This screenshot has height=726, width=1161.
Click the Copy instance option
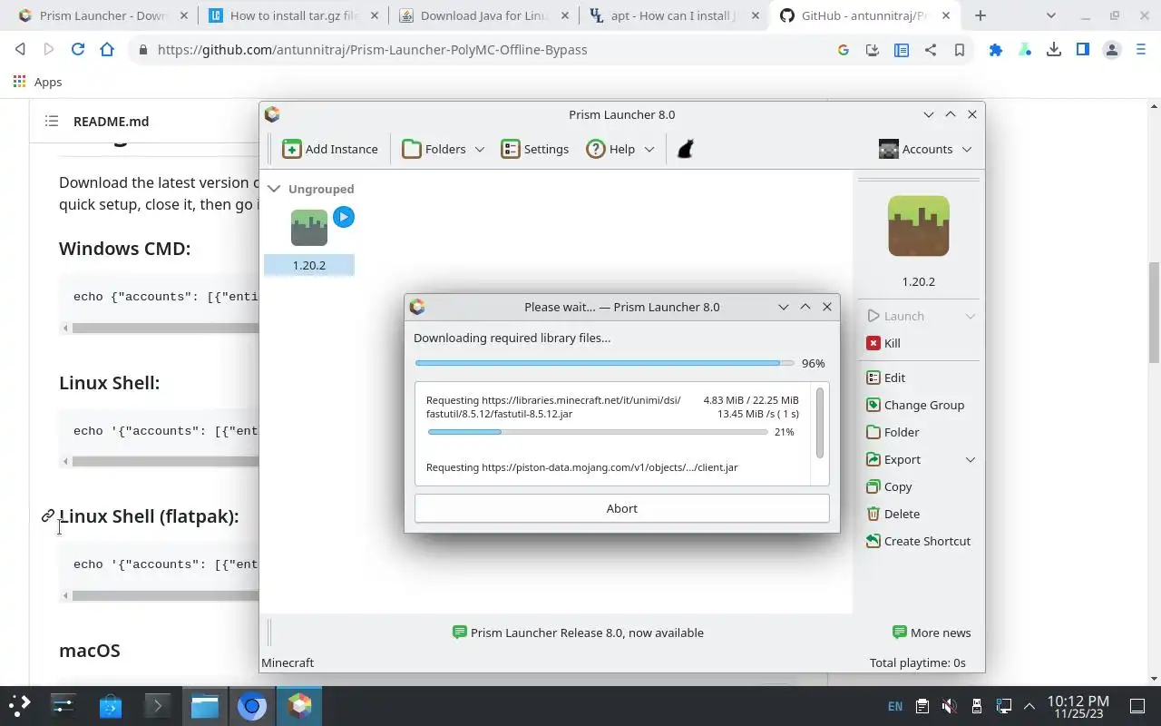(888, 486)
